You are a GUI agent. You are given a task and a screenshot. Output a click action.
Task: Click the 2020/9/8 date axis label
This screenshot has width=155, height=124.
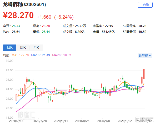click(x=104, y=121)
